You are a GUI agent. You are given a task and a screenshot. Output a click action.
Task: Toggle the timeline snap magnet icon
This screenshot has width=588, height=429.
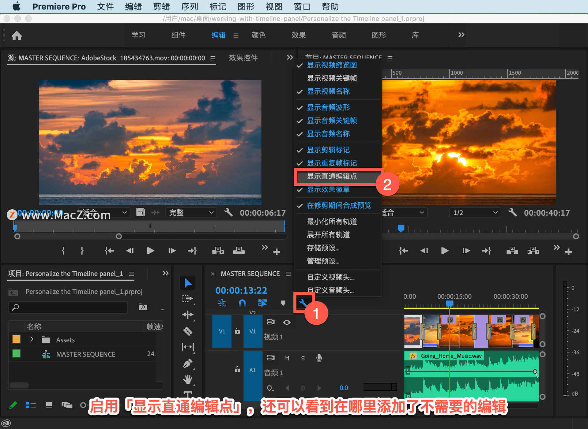pyautogui.click(x=242, y=303)
